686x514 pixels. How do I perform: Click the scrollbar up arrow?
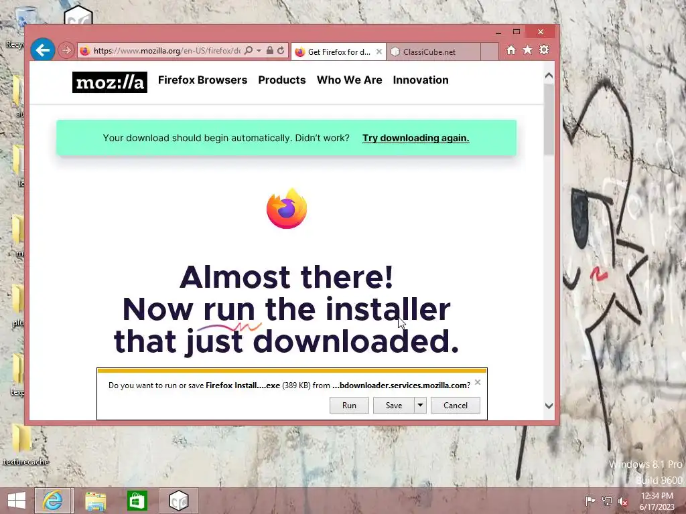(549, 76)
